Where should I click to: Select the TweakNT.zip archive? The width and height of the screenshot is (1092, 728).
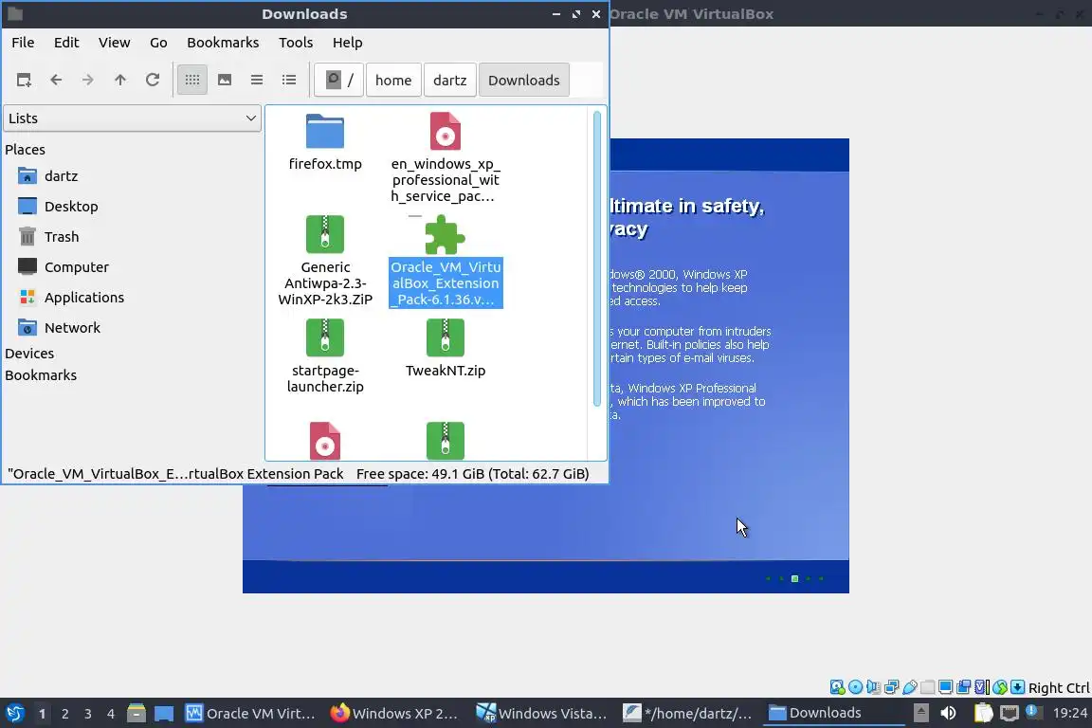pyautogui.click(x=446, y=349)
